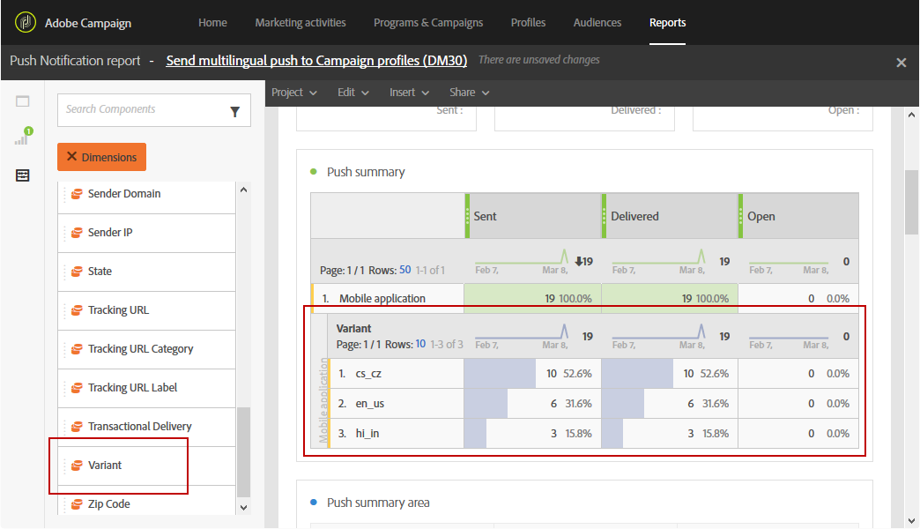Click the Sent column green header handle
Image resolution: width=920 pixels, height=529 pixels.
click(468, 216)
